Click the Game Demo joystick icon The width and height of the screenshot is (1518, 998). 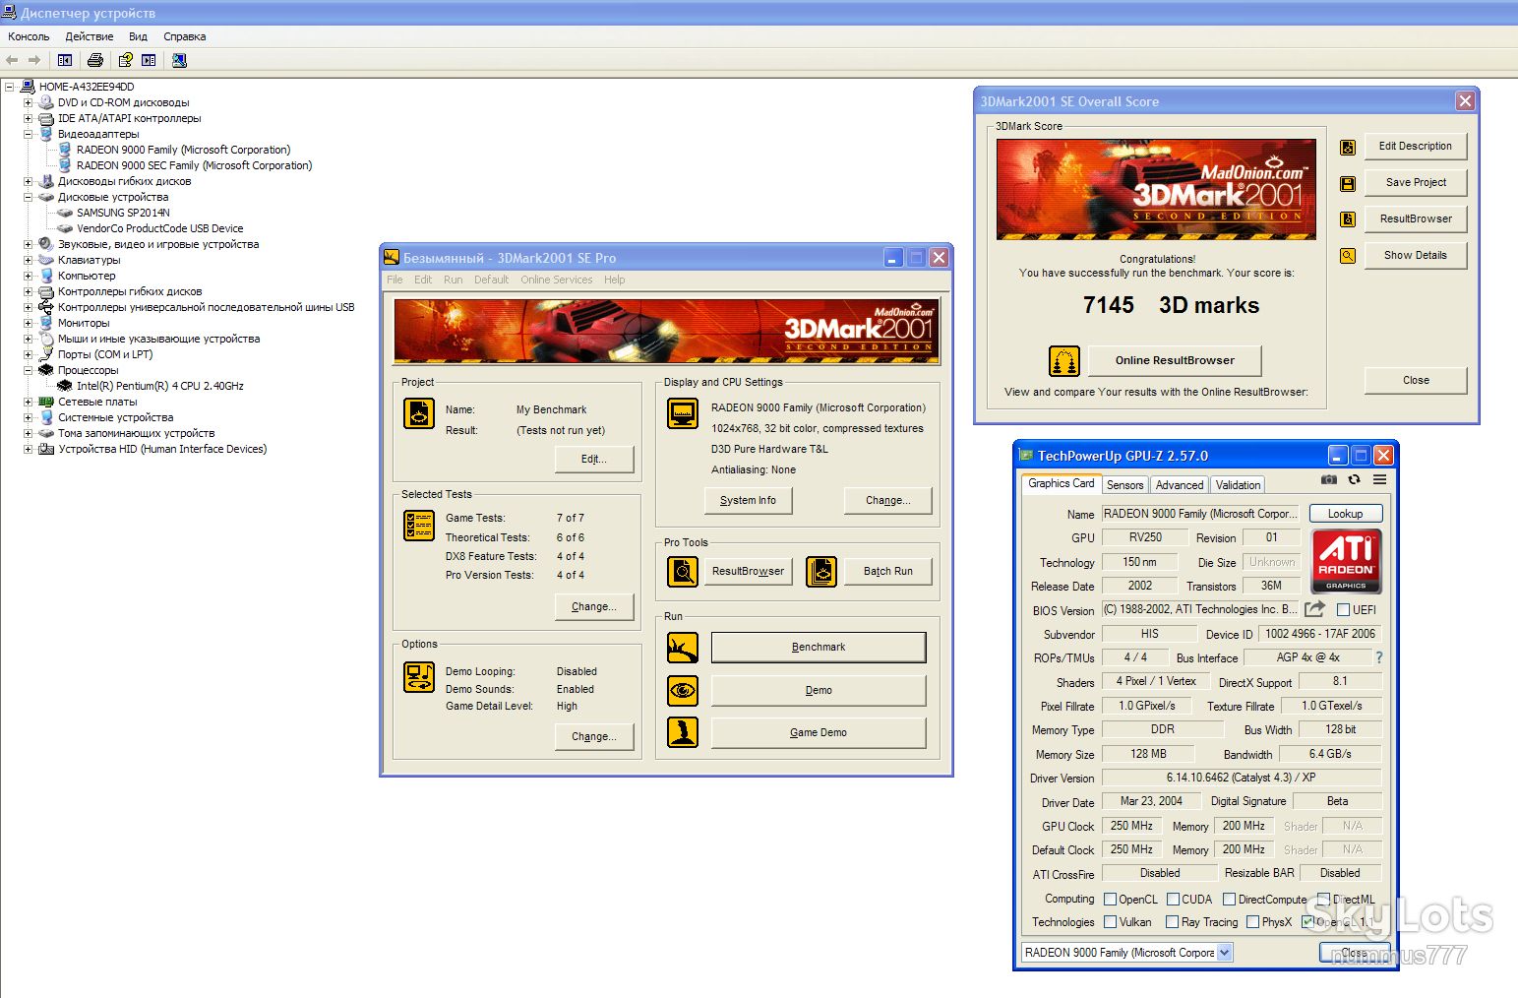click(683, 732)
